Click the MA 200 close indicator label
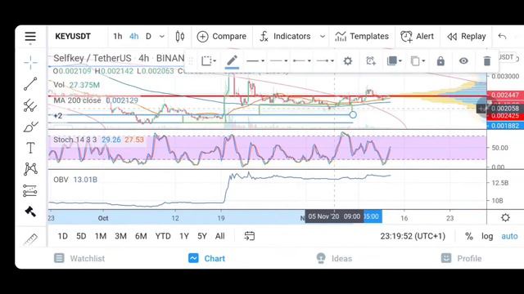The height and width of the screenshot is (294, 524). click(x=77, y=100)
